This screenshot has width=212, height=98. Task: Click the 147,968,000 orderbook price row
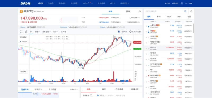[x=38, y=94]
